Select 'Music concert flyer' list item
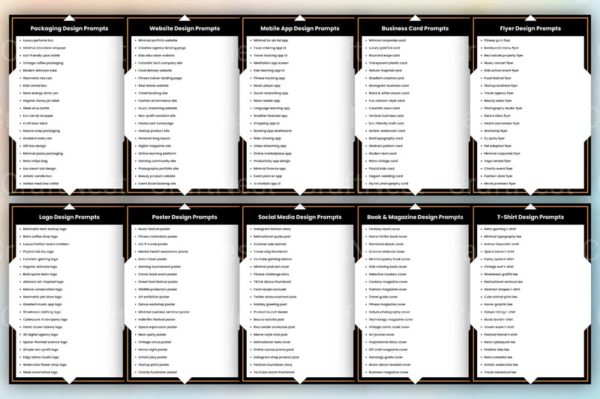The width and height of the screenshot is (600, 399). [x=499, y=63]
